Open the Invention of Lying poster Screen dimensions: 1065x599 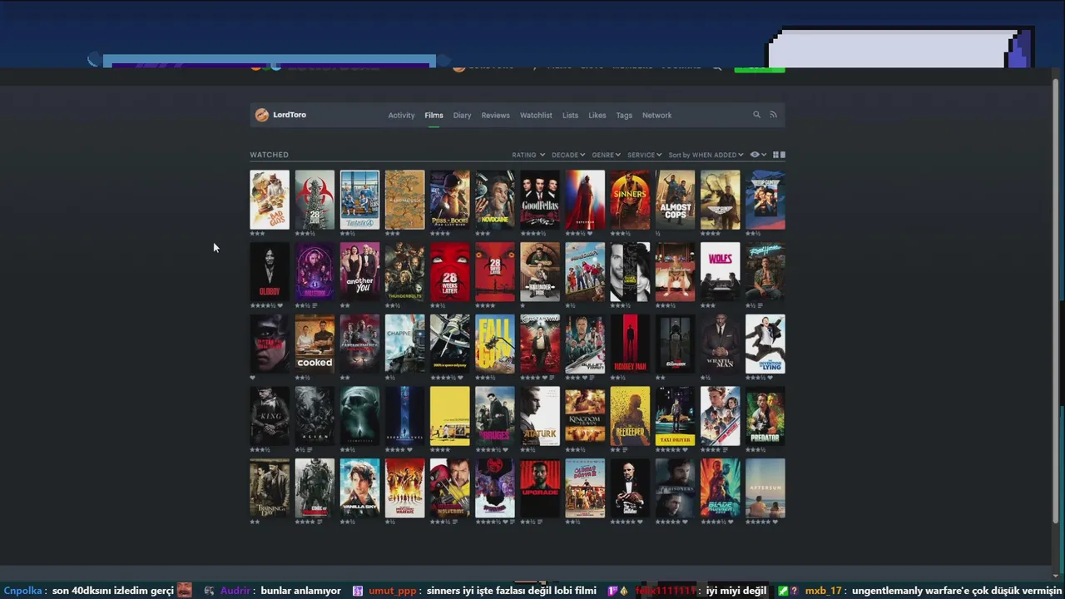coord(765,344)
